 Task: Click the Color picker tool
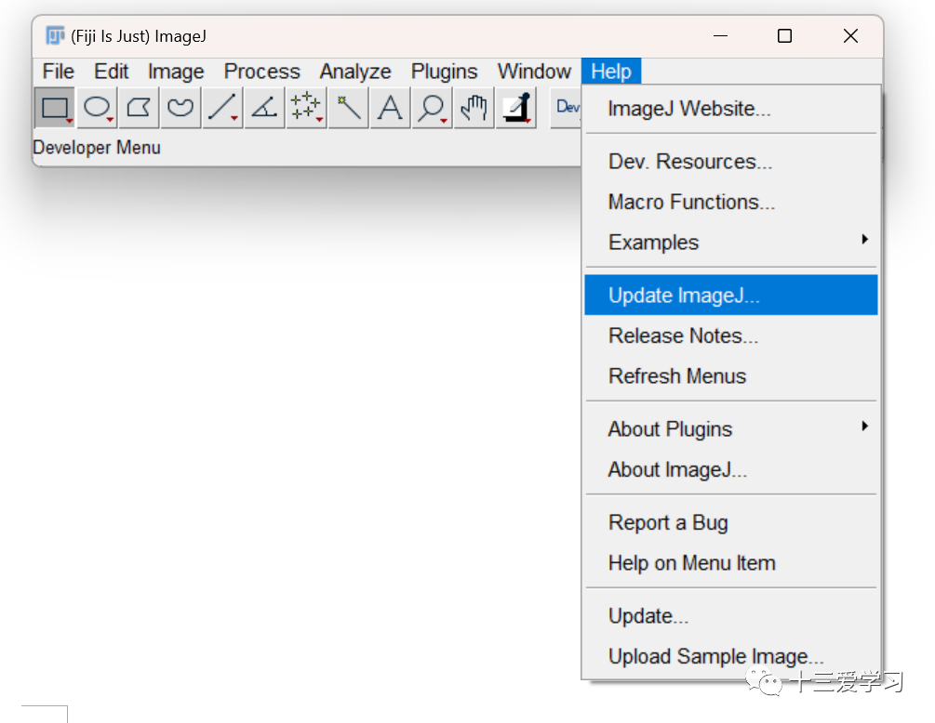pos(515,108)
